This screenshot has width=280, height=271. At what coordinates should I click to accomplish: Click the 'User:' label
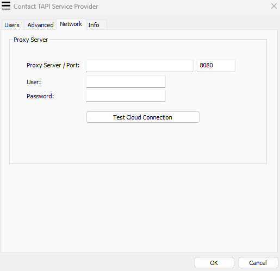pyautogui.click(x=34, y=82)
